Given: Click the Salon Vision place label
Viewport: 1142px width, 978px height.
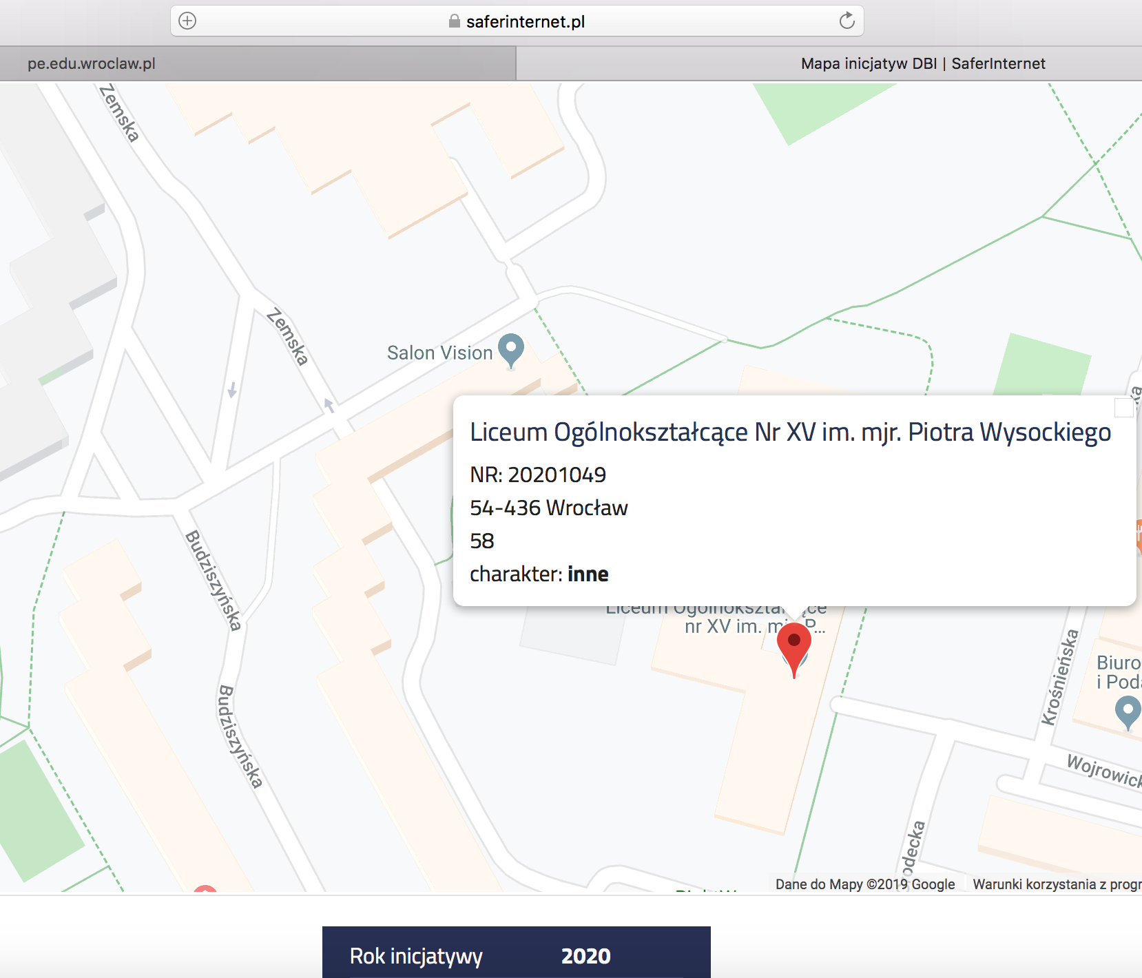Looking at the screenshot, I should [439, 353].
